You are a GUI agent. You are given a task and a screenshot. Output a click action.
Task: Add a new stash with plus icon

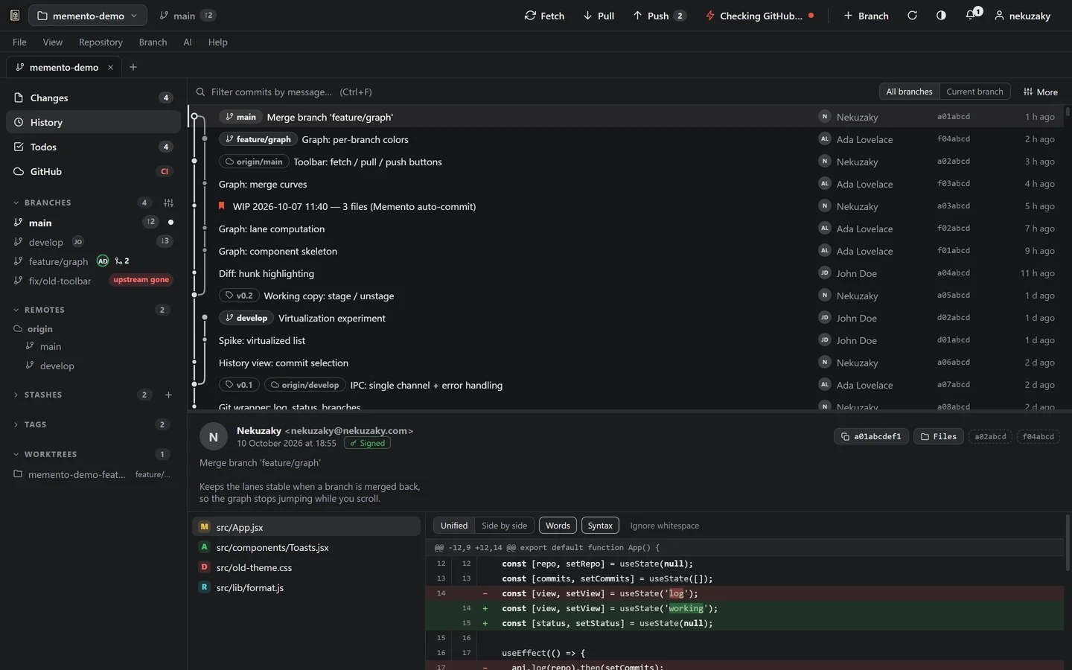coord(169,395)
